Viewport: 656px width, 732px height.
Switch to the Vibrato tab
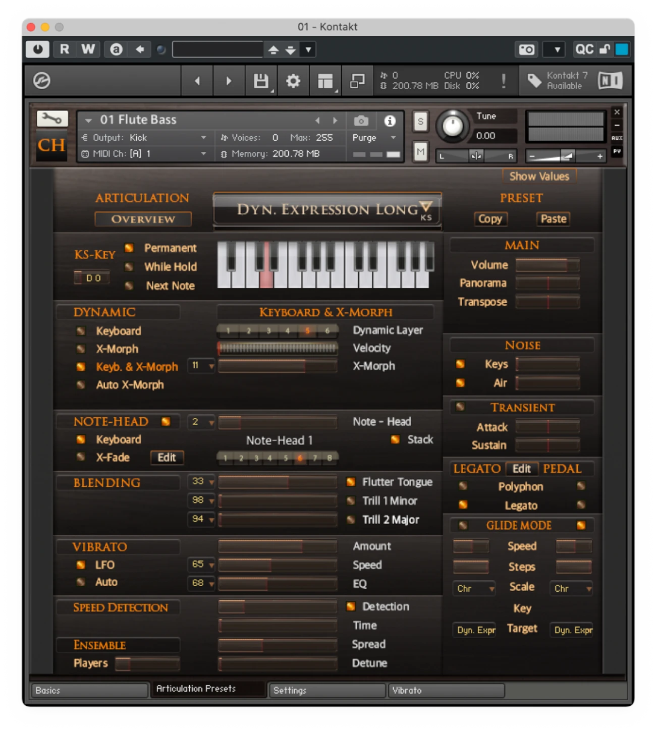447,690
